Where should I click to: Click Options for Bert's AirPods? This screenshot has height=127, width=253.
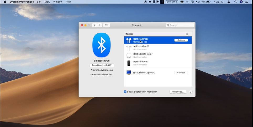pos(181,40)
